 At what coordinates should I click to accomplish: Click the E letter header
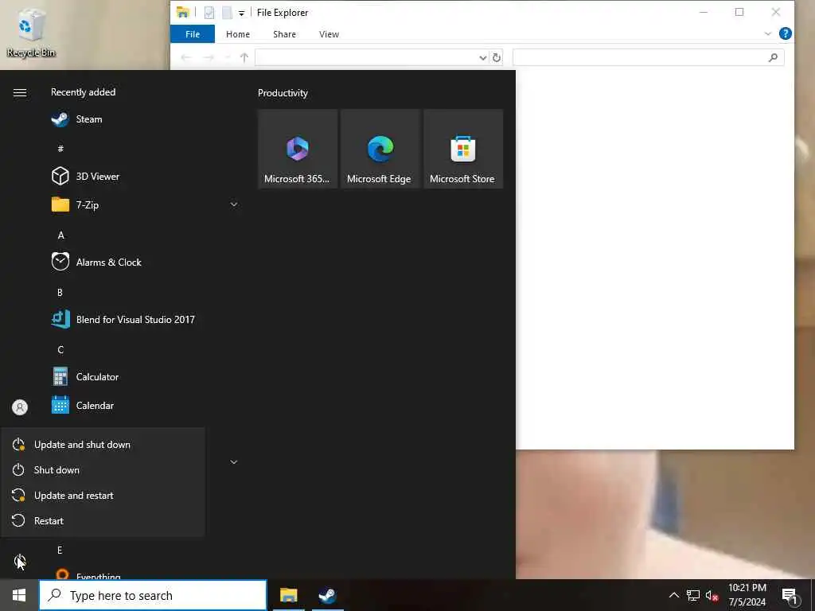pos(60,551)
